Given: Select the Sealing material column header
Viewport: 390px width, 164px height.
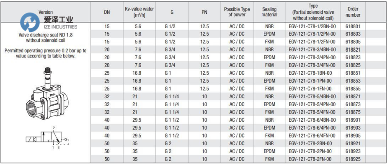Looking at the screenshot, I should click(x=270, y=12).
